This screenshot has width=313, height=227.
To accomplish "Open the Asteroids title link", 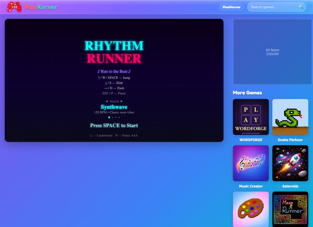I will [x=290, y=186].
